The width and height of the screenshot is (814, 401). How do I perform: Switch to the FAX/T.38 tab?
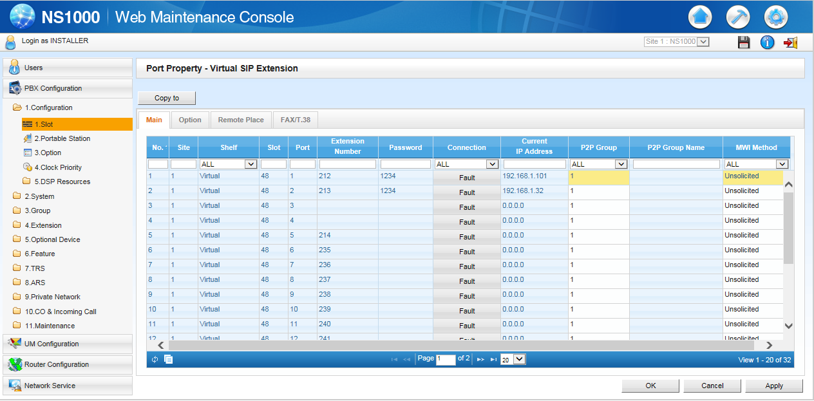tap(296, 120)
